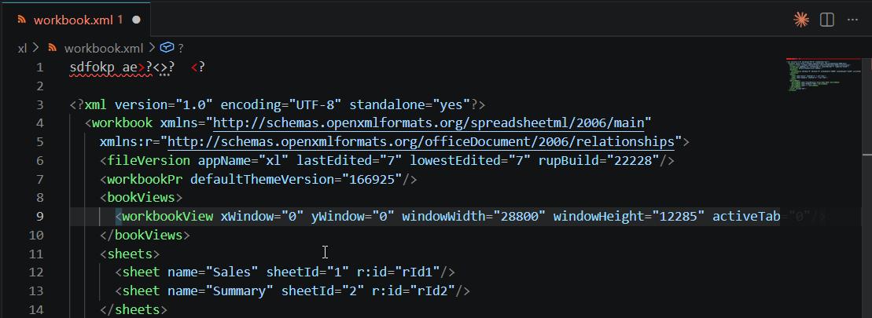Click the sheet name "Sales"
This screenshot has height=318, width=872.
pos(233,272)
